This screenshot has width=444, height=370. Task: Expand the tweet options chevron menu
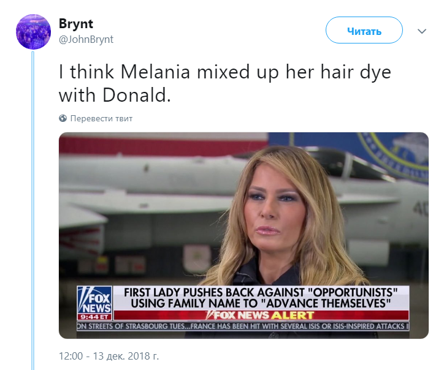[422, 31]
